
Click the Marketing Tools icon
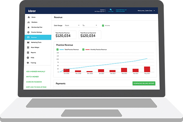[28, 42]
